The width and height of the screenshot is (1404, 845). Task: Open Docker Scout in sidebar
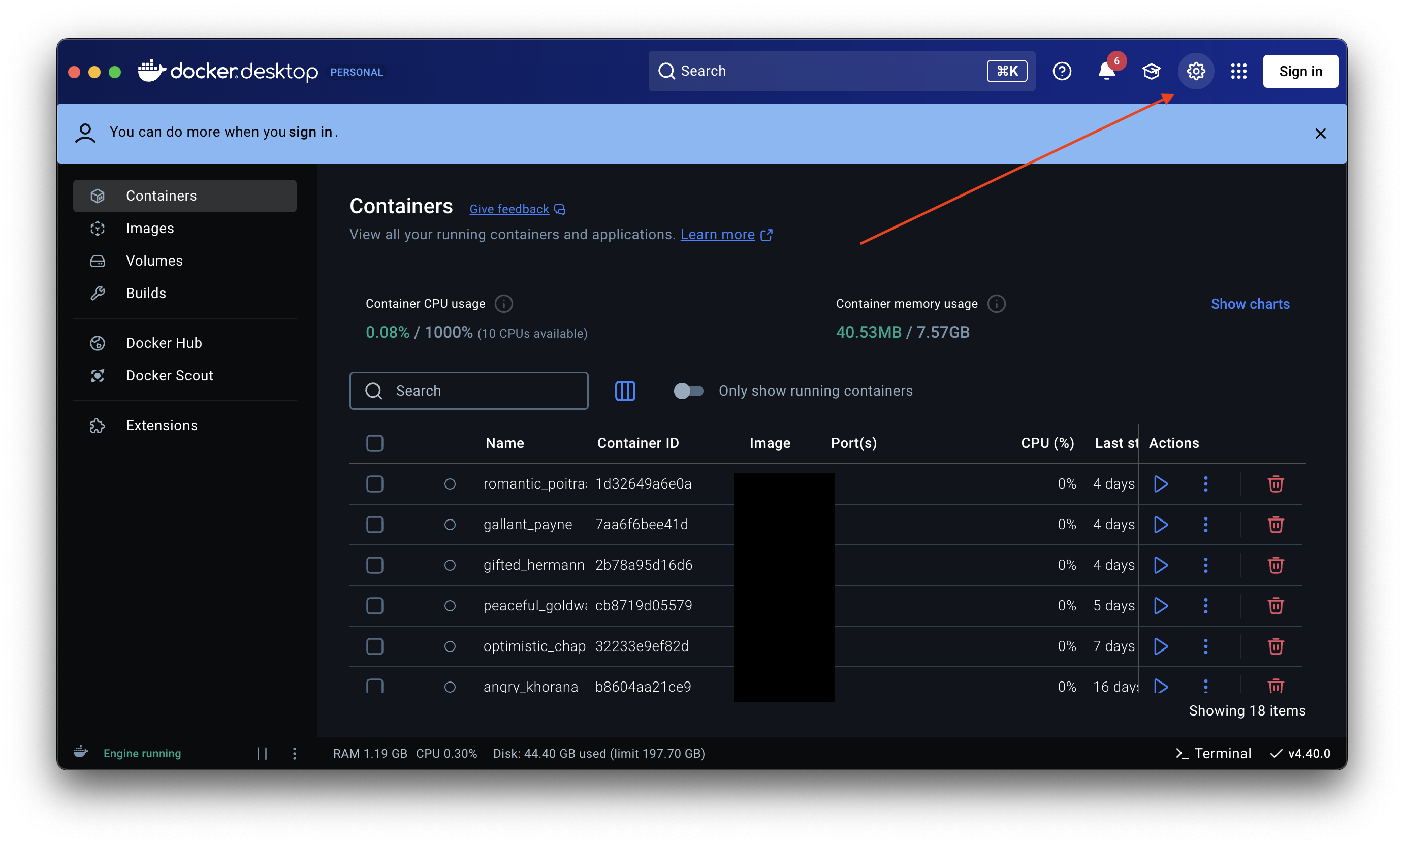point(184,375)
